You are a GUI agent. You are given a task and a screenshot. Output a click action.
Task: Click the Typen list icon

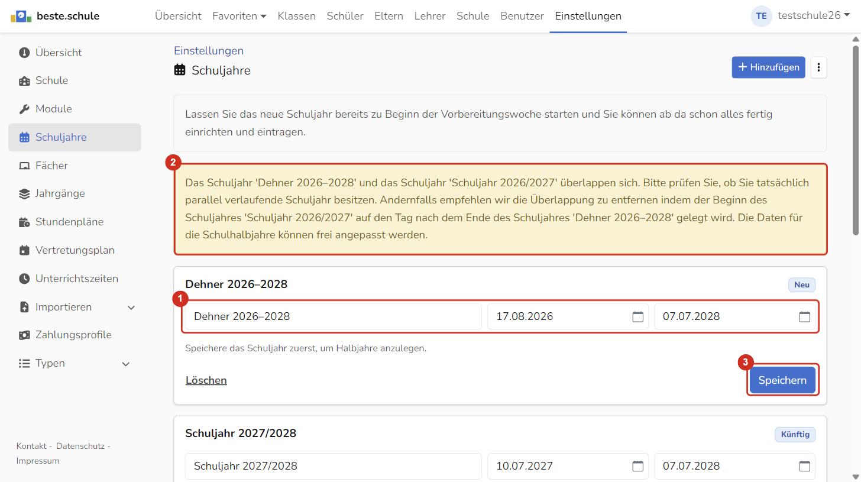click(x=24, y=364)
